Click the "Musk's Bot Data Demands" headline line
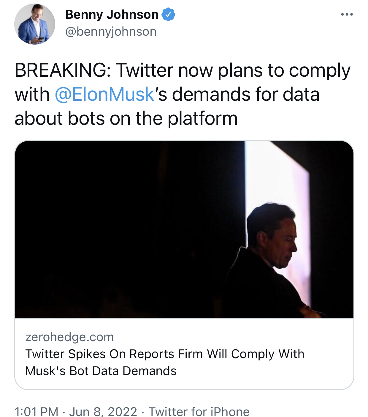This screenshot has height=417, width=368. click(x=101, y=371)
